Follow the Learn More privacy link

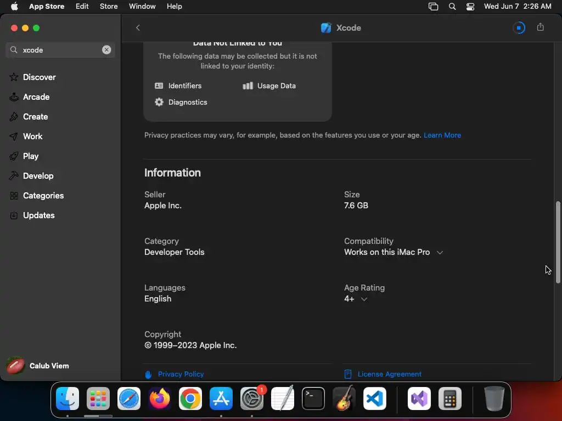pos(442,135)
